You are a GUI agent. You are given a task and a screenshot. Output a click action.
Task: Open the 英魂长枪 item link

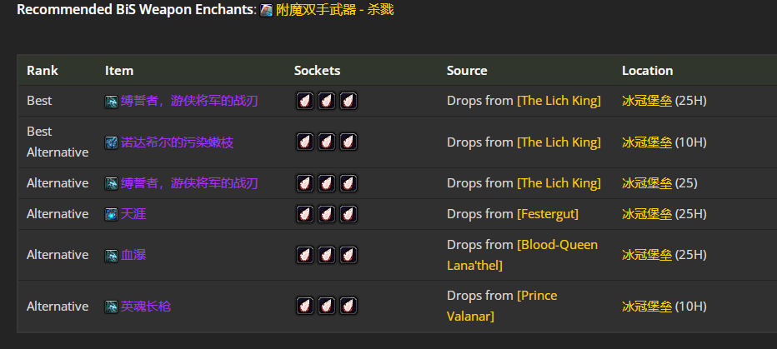click(146, 307)
